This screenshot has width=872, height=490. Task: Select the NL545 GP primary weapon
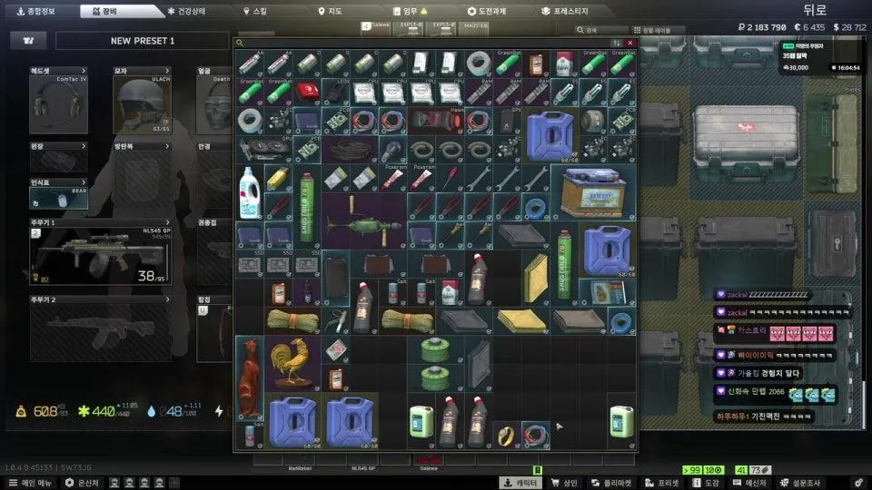[x=100, y=256]
